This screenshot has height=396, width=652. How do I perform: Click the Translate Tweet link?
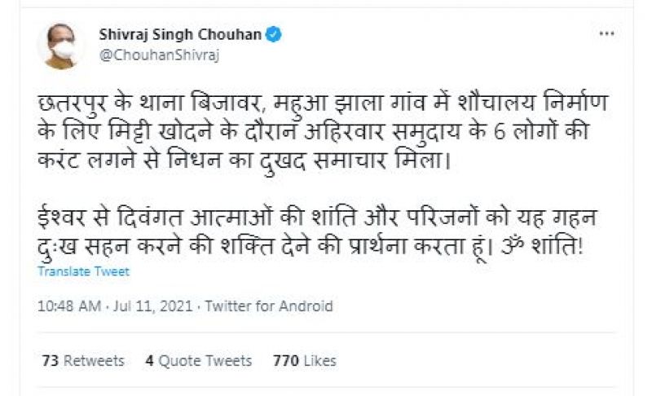pos(83,271)
